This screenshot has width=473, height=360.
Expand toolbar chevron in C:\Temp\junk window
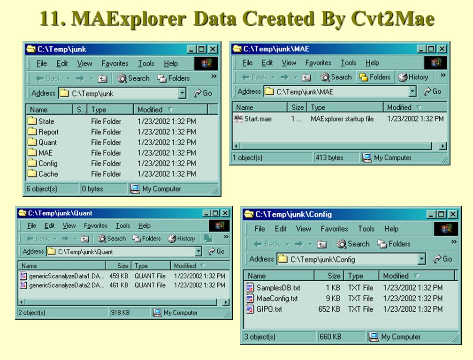(x=214, y=76)
